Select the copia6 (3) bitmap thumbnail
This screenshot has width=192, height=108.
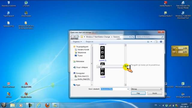pos(103,52)
